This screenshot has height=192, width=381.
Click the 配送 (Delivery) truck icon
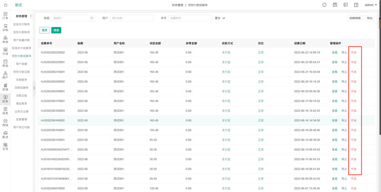5,134
